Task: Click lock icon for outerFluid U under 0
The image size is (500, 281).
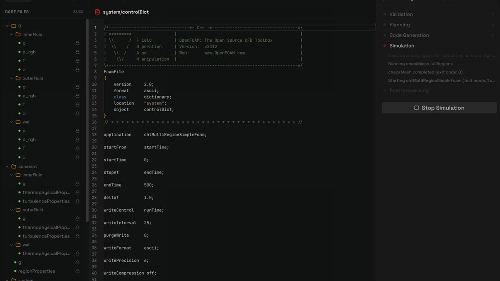Action: [x=78, y=113]
